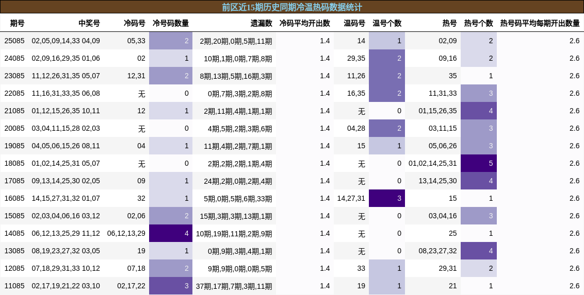Click cold numbers cell 05,33
584x295 pixels.
[136, 41]
